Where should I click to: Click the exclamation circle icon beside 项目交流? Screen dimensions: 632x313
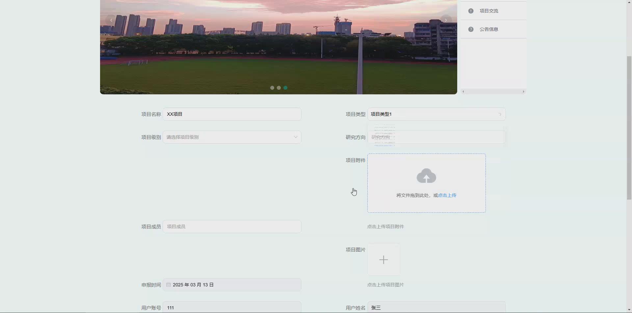pos(471,11)
